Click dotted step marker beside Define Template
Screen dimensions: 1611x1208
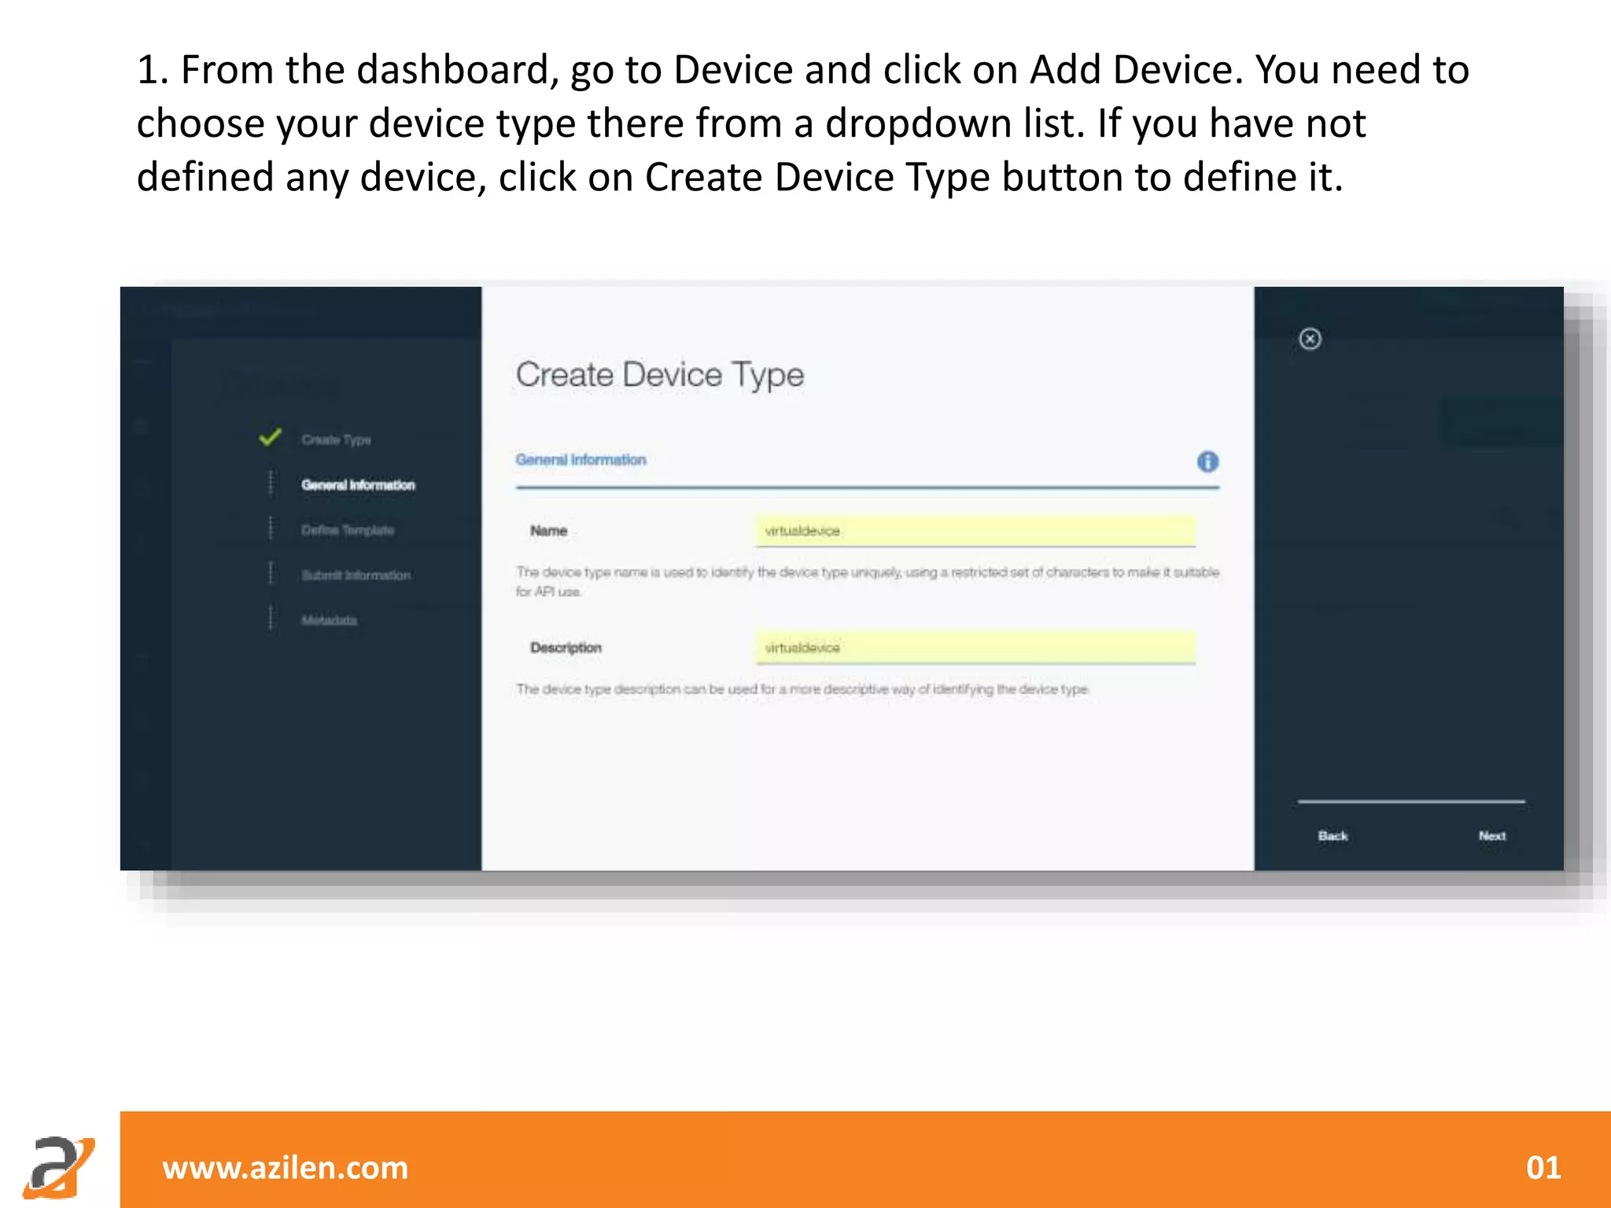(x=271, y=528)
